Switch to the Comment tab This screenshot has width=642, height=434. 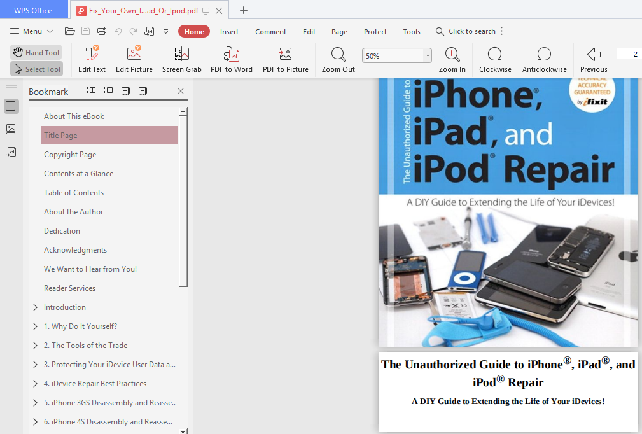pyautogui.click(x=270, y=32)
